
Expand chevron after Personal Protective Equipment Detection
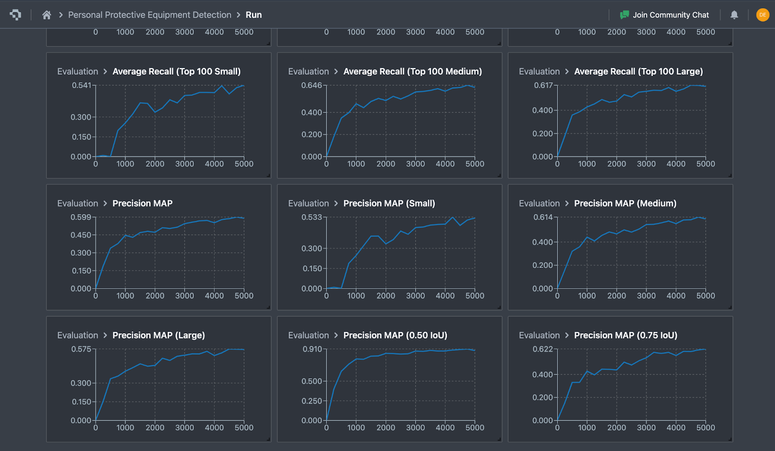[239, 15]
